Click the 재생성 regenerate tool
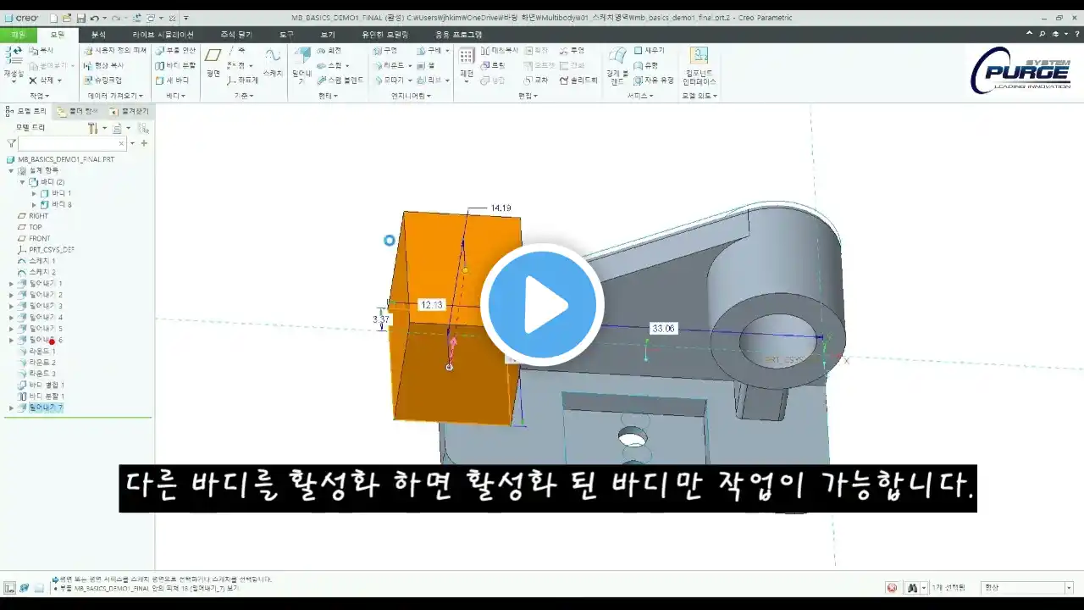Screen dimensions: 1084x610 [x=14, y=63]
